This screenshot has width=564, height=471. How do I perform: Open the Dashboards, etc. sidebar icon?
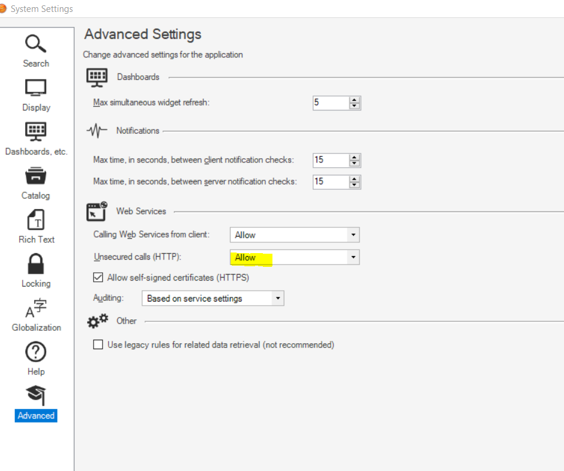(x=36, y=132)
